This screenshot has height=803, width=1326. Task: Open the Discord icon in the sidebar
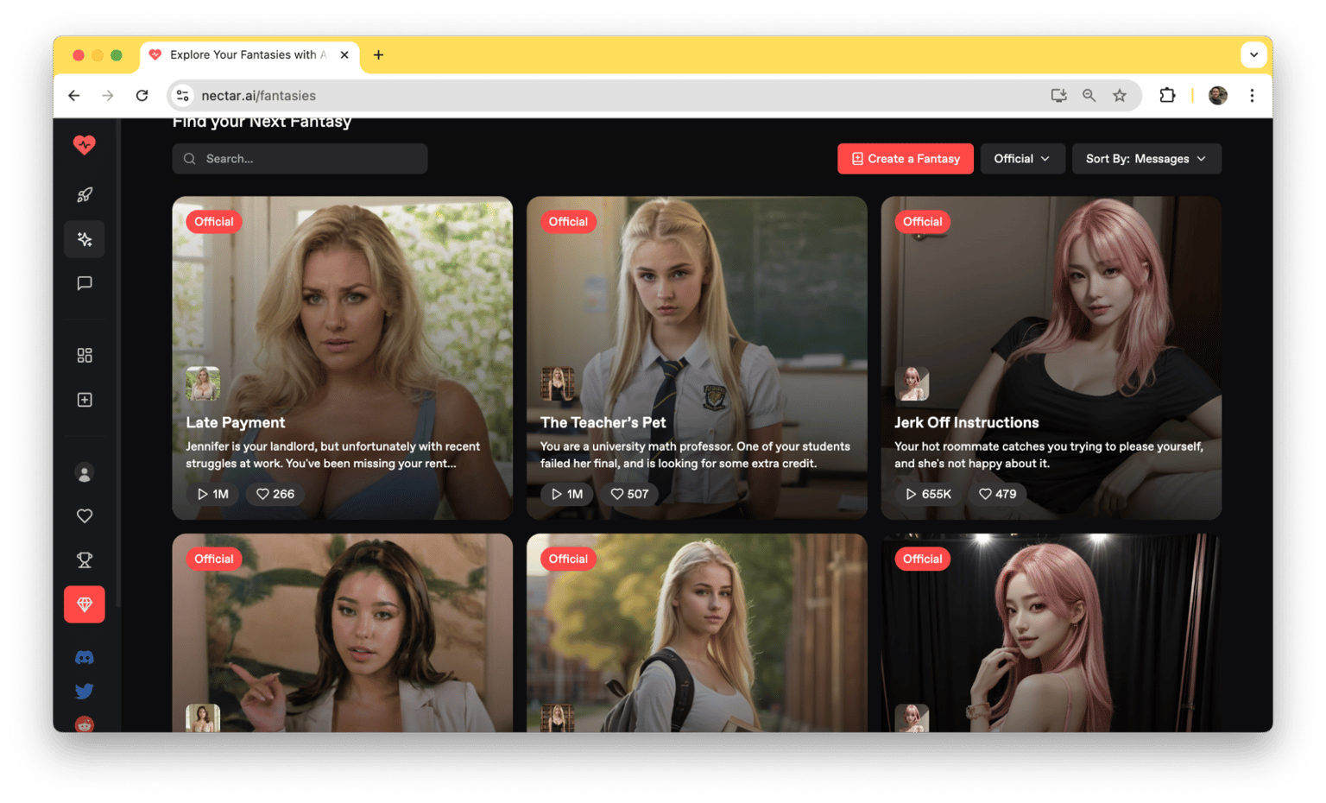click(x=85, y=658)
